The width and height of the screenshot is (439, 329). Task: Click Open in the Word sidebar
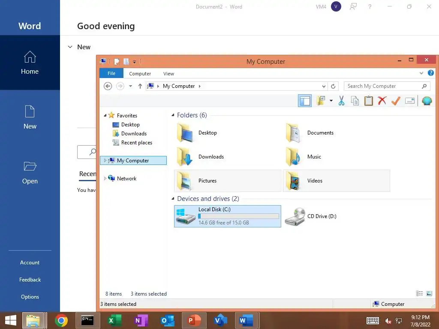(x=30, y=172)
